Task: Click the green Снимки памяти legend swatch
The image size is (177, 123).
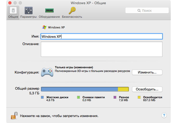Action: point(78,97)
